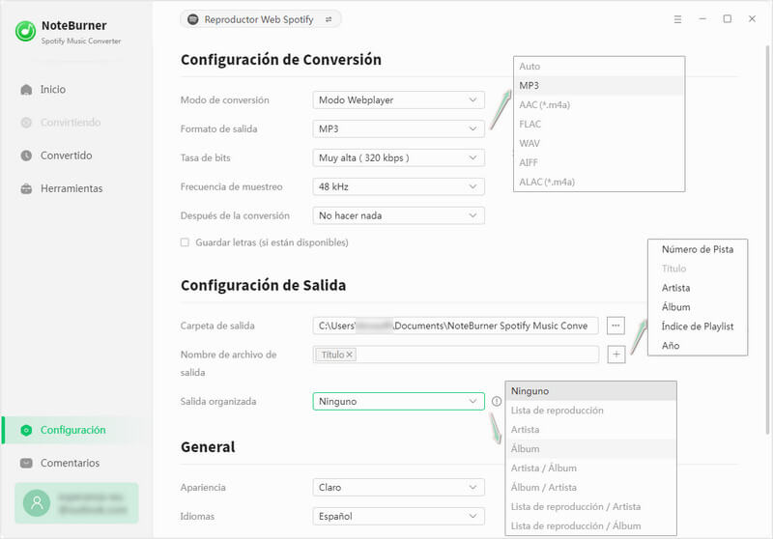Click the NoteBurner logo icon
This screenshot has width=773, height=539.
click(25, 32)
